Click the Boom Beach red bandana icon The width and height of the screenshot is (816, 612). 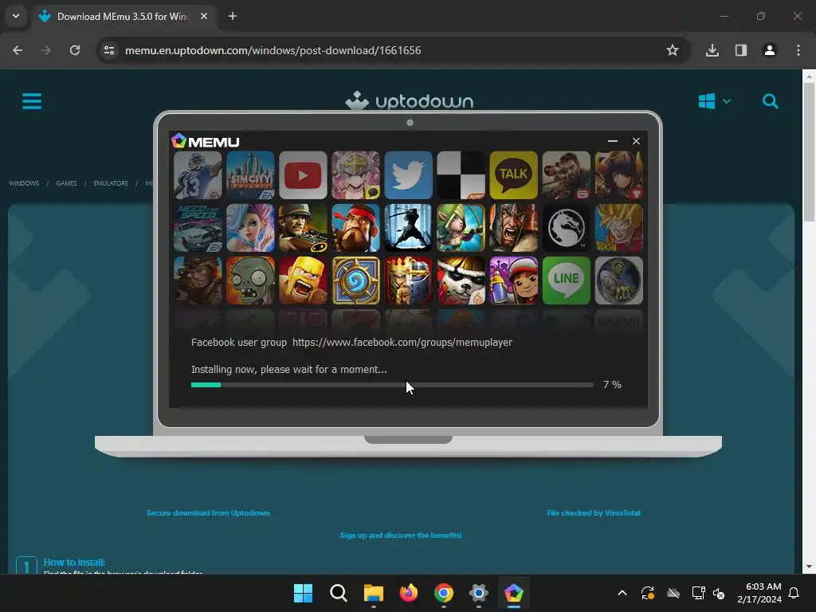click(355, 228)
